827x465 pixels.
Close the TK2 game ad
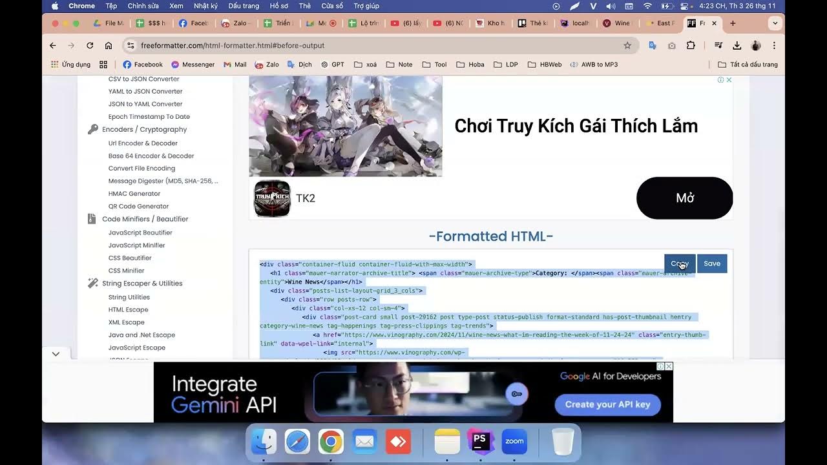click(x=729, y=80)
